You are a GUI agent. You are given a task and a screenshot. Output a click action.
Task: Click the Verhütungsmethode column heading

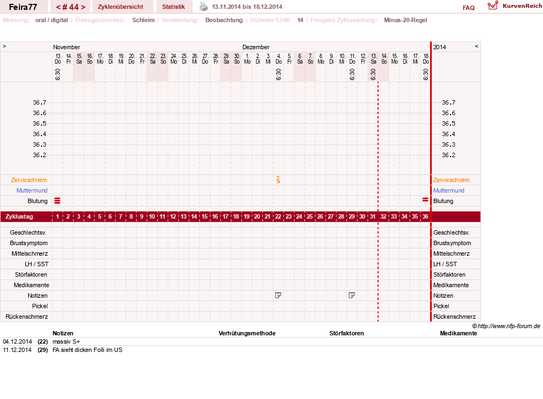pyautogui.click(x=247, y=333)
